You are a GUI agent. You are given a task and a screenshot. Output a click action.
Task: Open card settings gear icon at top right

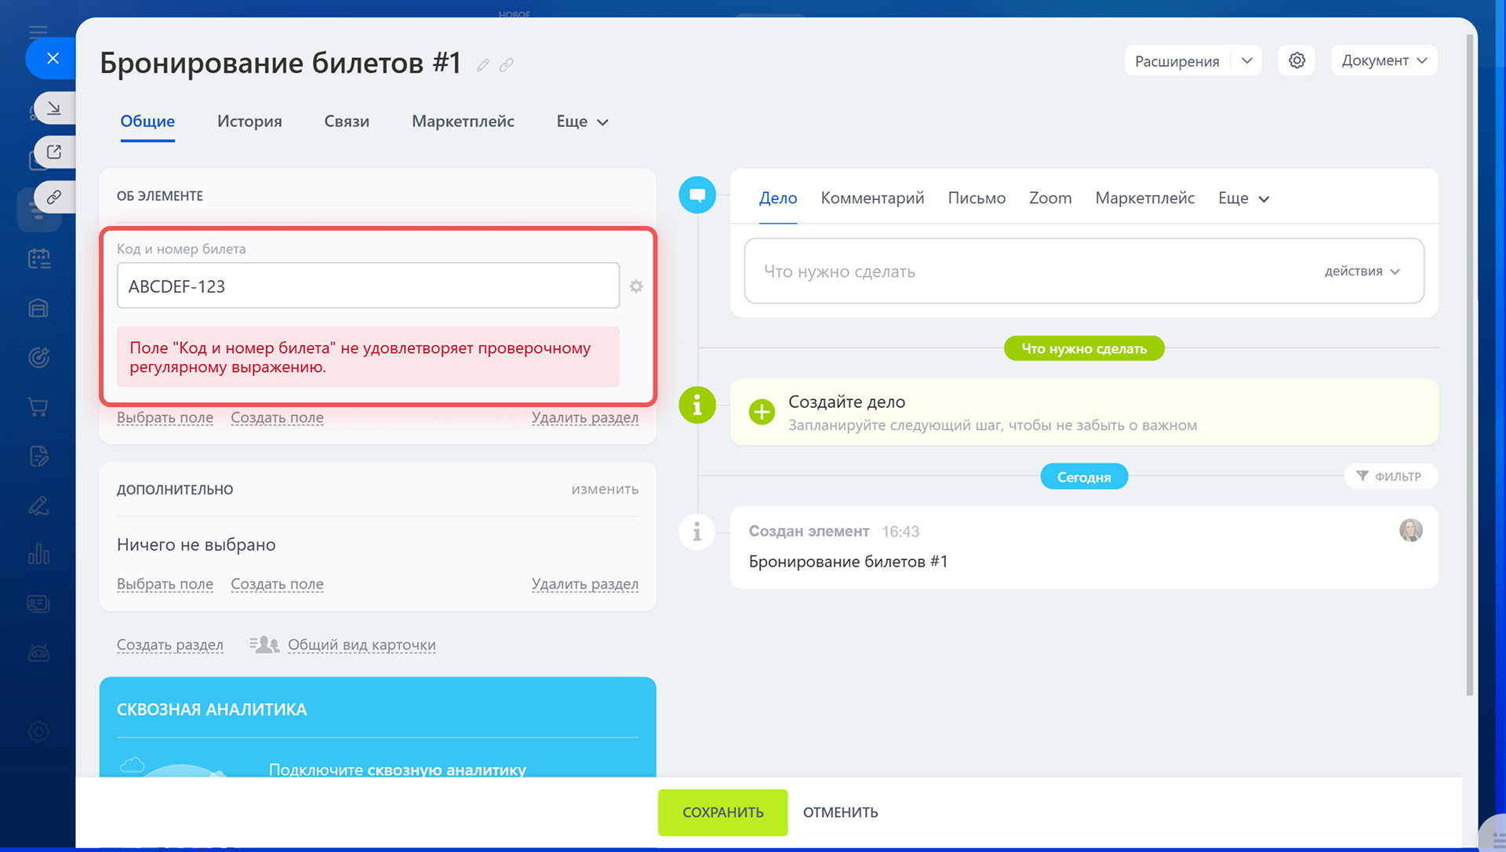coord(1297,60)
